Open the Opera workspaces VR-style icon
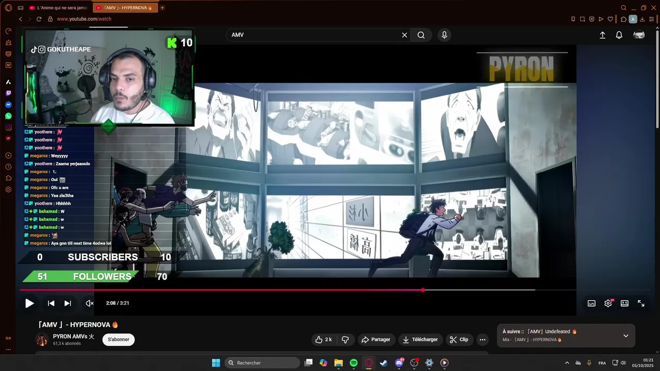The height and width of the screenshot is (371, 660). 21,8
